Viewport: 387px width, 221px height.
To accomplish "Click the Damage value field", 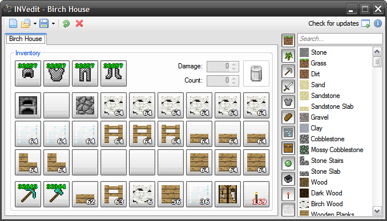I will pyautogui.click(x=219, y=66).
